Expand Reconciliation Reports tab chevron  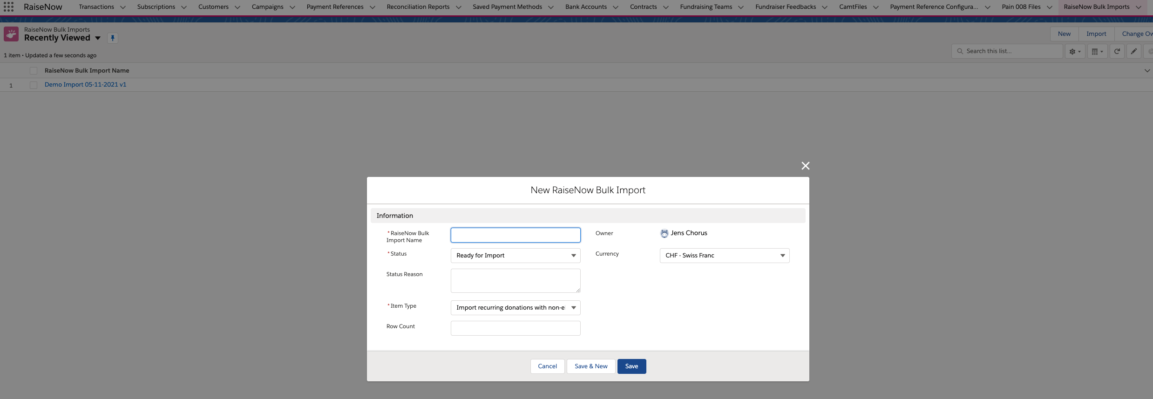(459, 7)
